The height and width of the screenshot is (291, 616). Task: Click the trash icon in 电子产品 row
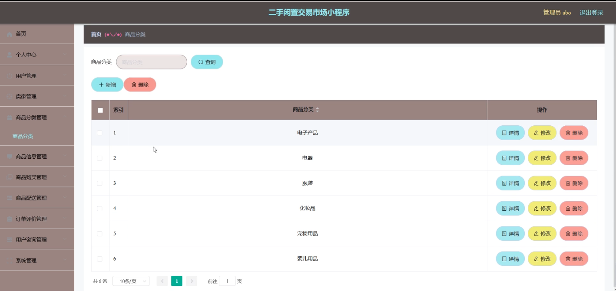(568, 133)
